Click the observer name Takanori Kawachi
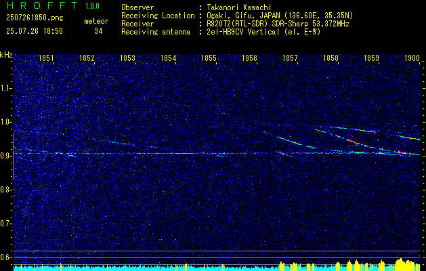Screen dimensions: 426x271 (238, 7)
